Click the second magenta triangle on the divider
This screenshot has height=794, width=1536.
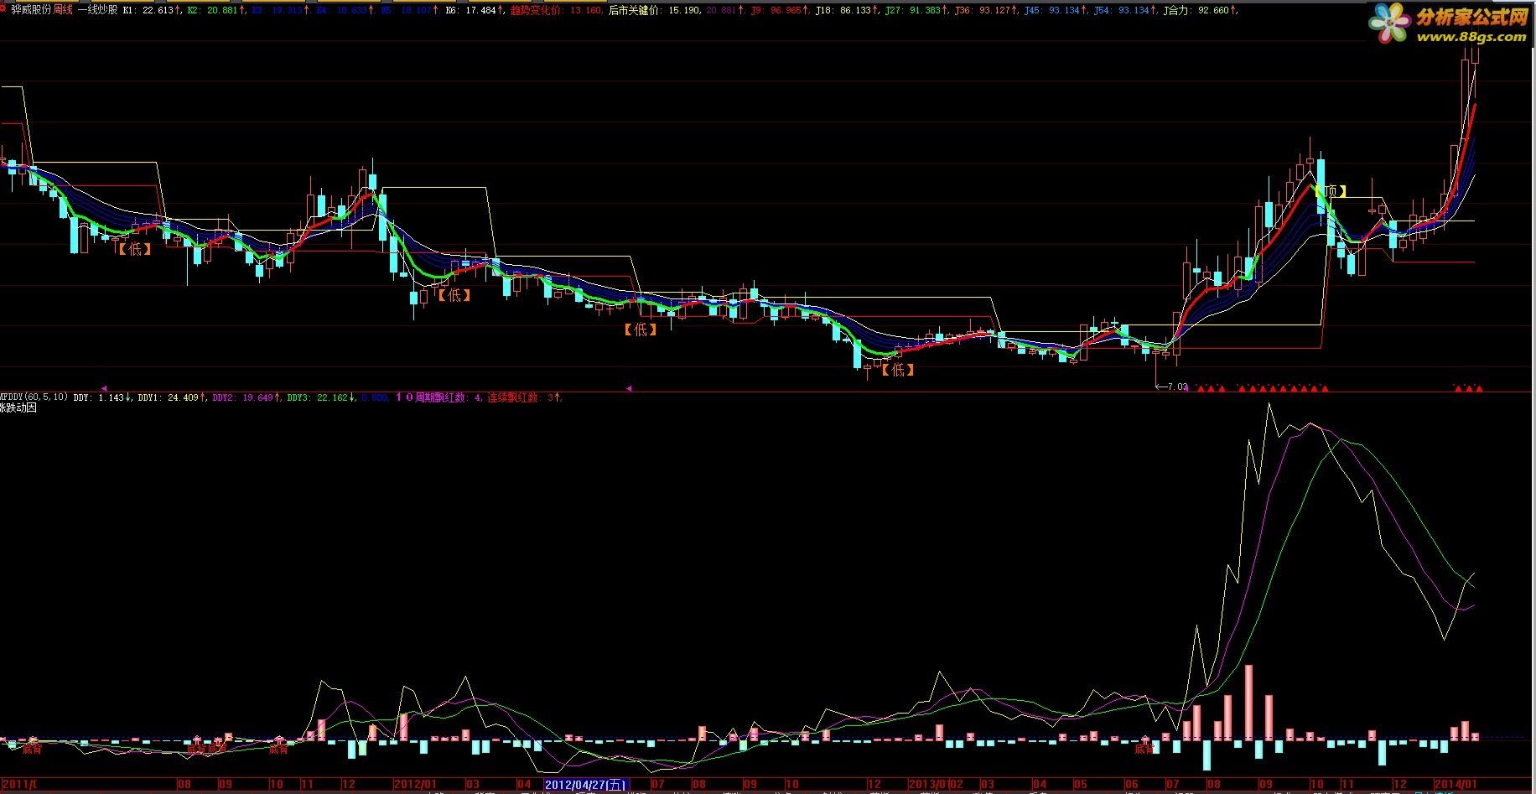(x=630, y=388)
